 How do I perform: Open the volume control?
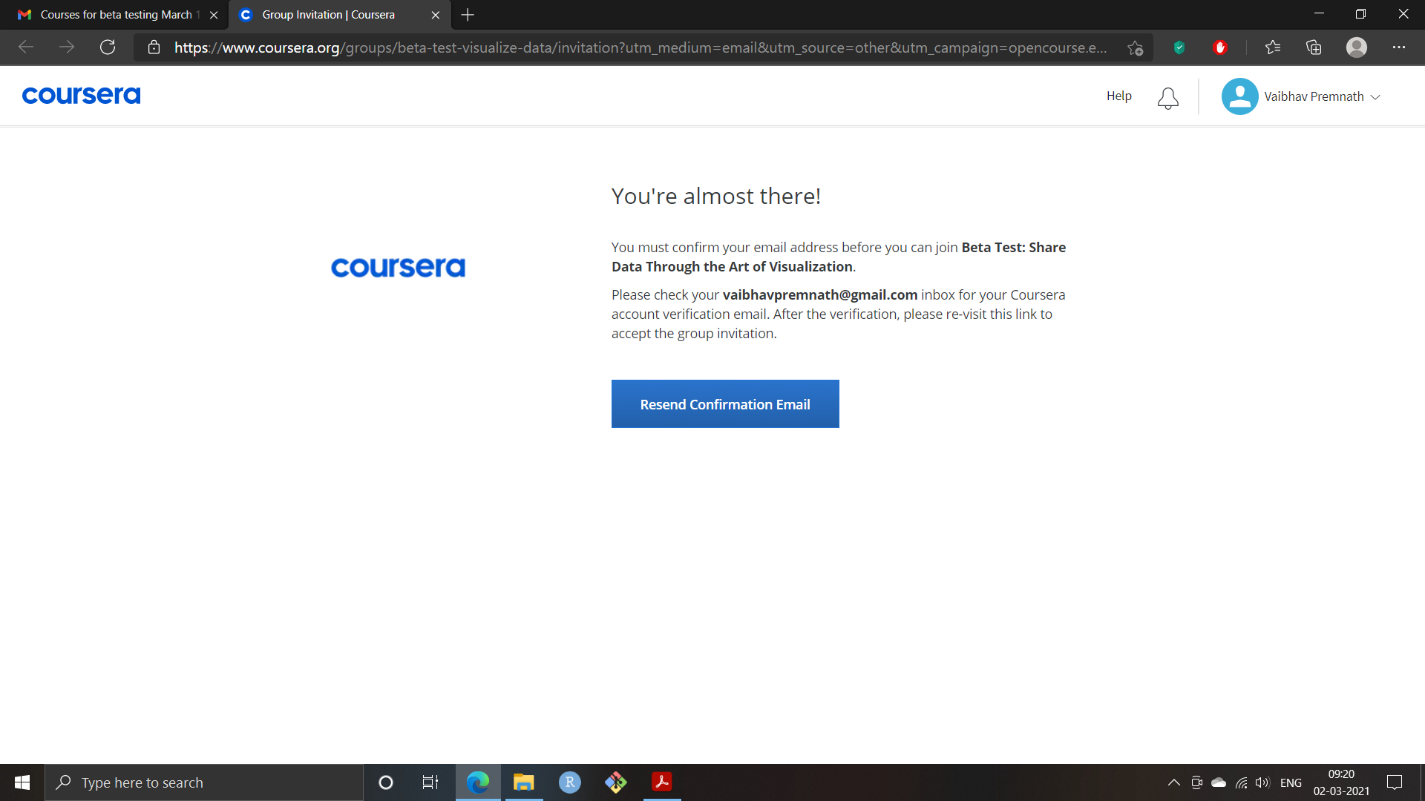coord(1262,782)
